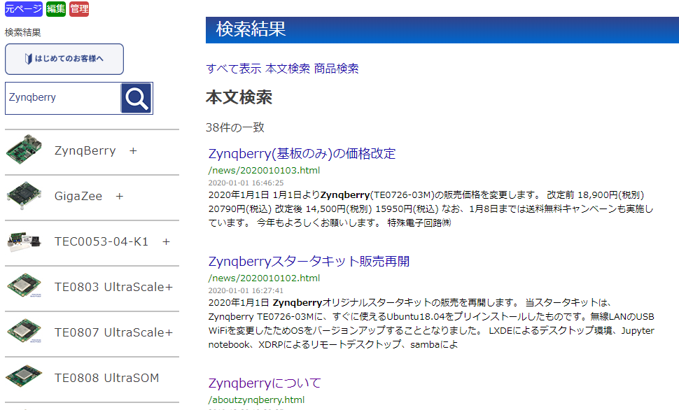Switch to the 商品検索 filter

click(x=336, y=69)
